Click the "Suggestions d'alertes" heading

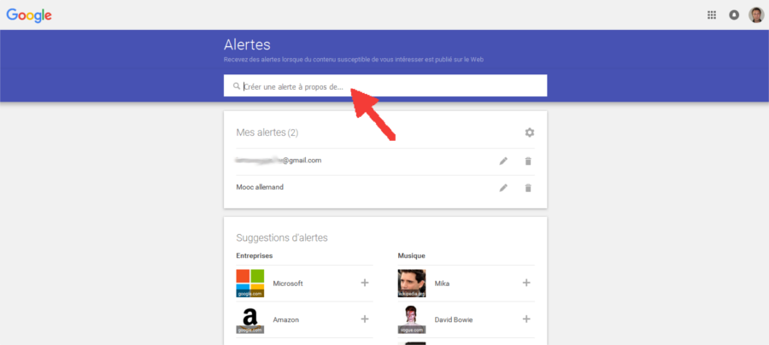[282, 238]
